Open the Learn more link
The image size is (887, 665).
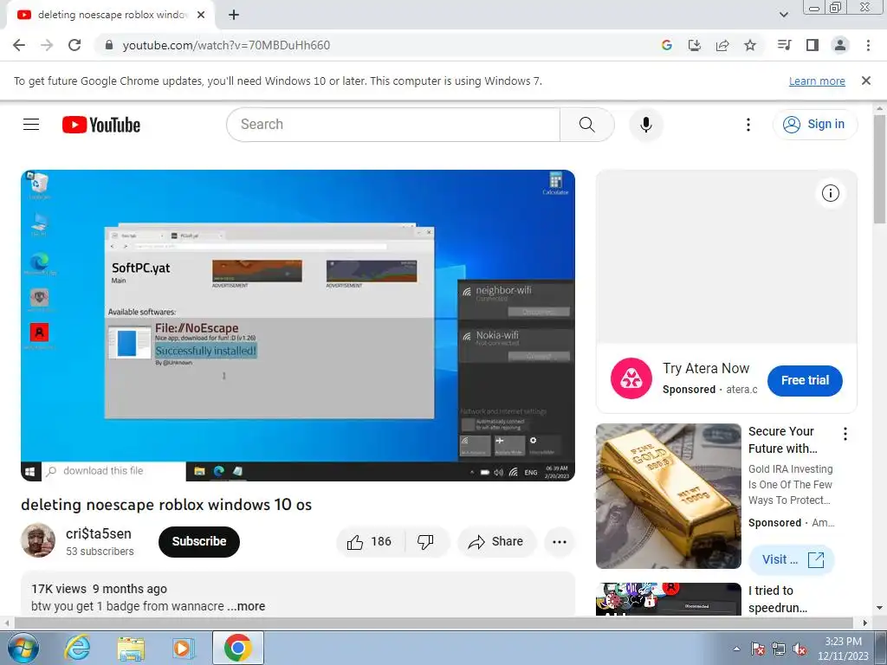pos(817,81)
